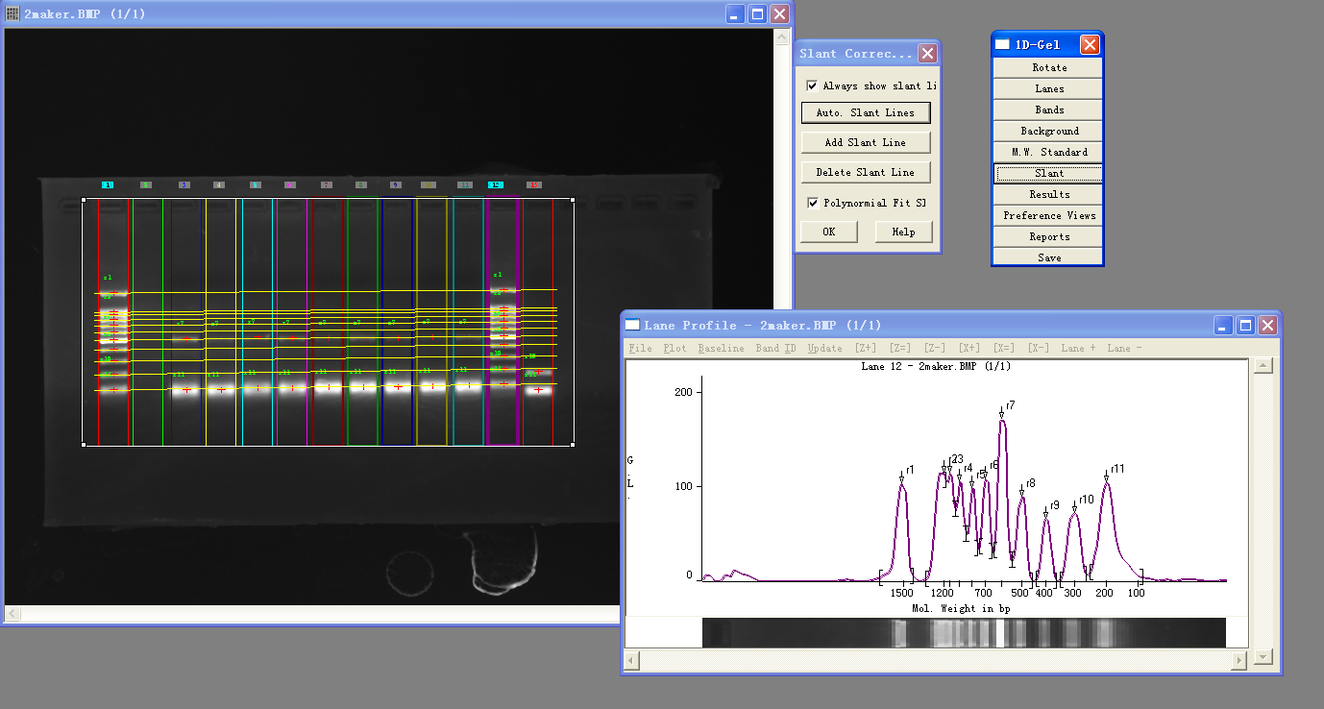1324x709 pixels.
Task: Open Band ID menu
Action: click(x=775, y=348)
